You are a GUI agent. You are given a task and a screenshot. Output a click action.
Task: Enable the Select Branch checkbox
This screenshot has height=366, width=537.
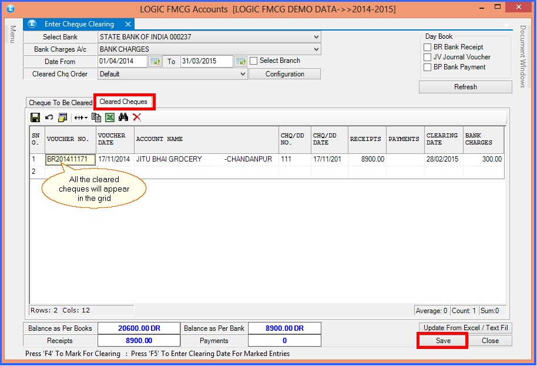[253, 61]
